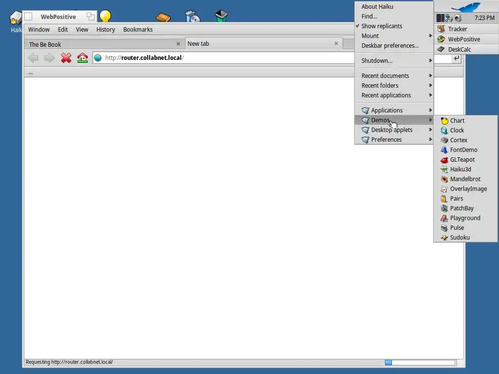Click the Forward arrow in WebPositive
Image resolution: width=499 pixels, height=374 pixels.
pos(49,58)
